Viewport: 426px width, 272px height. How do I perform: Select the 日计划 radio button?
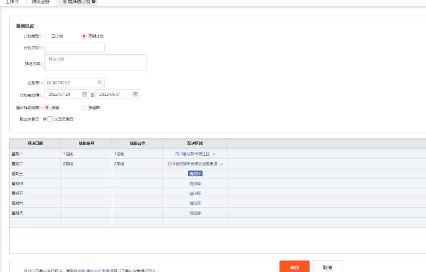[x=47, y=36]
